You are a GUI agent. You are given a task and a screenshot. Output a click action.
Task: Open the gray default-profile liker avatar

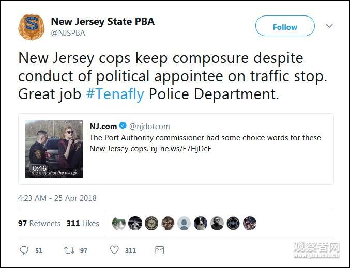184,224
